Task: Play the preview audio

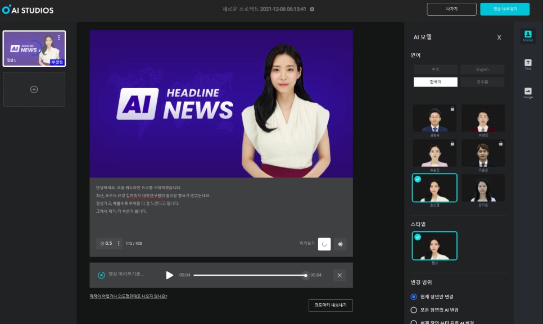Action: [169, 275]
